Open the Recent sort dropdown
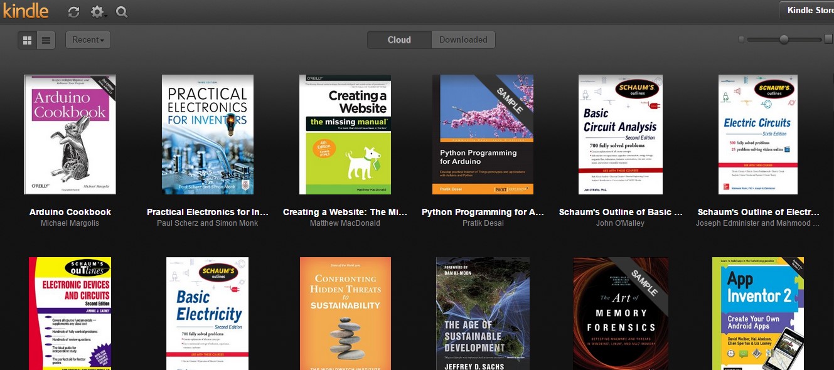834x370 pixels. (88, 40)
